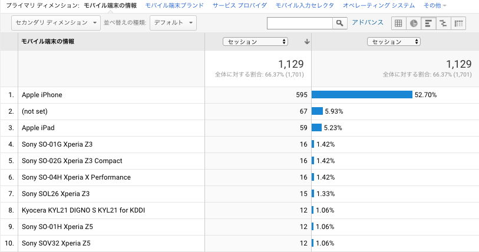
Task: Click the search magnifier button
Action: [340, 23]
